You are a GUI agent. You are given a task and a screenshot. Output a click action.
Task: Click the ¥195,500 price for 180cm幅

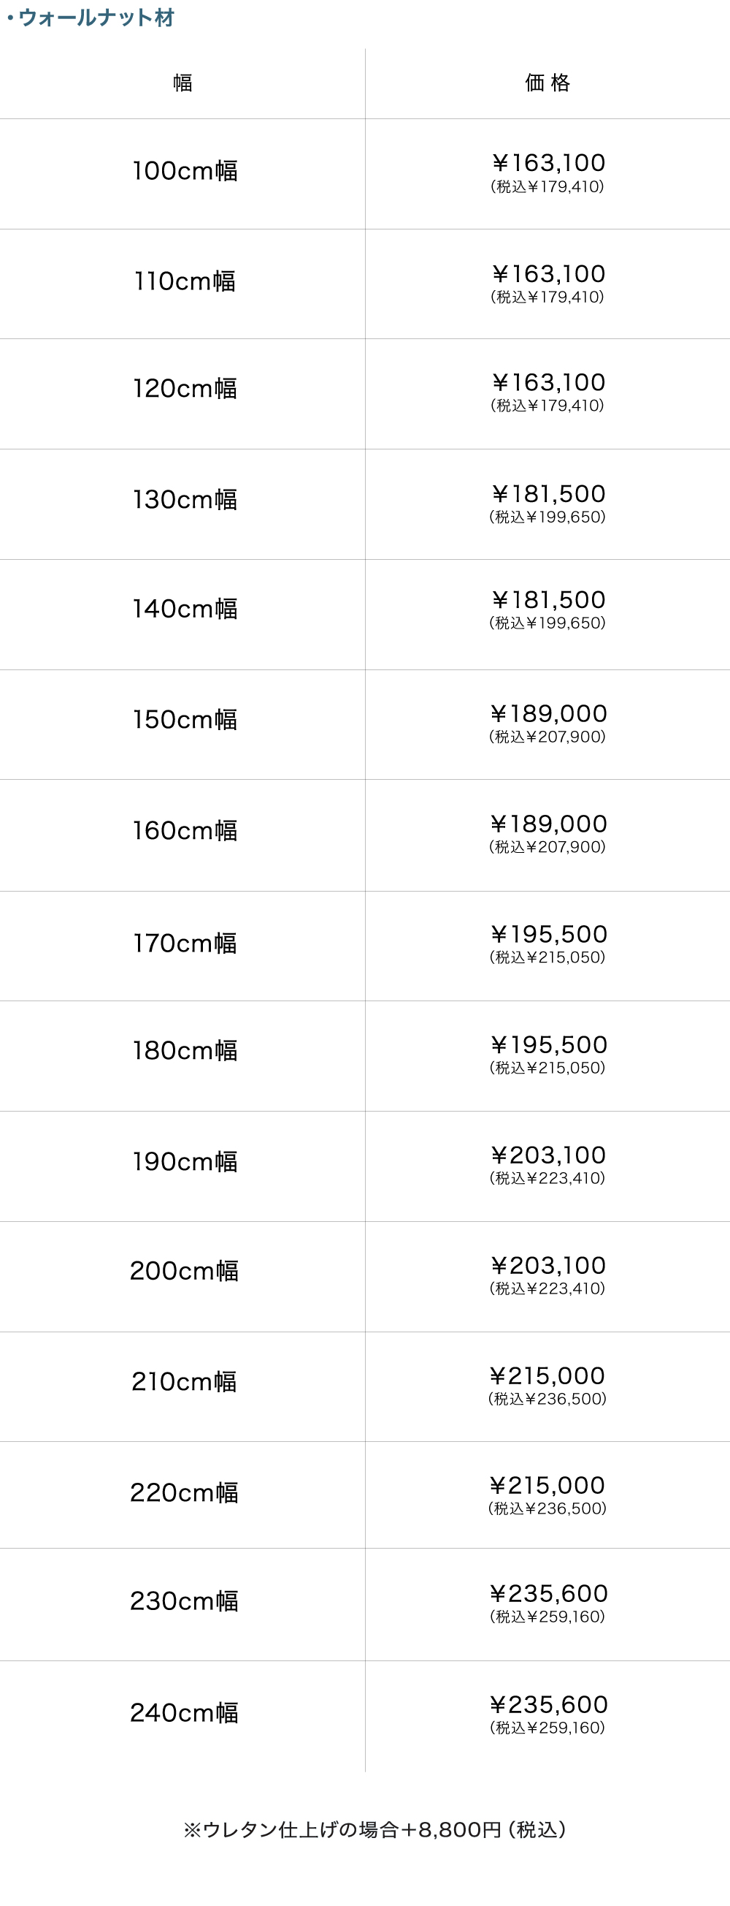click(547, 1045)
